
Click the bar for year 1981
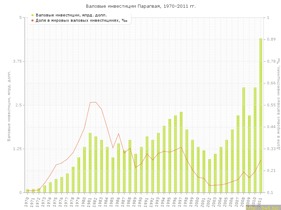90,163
